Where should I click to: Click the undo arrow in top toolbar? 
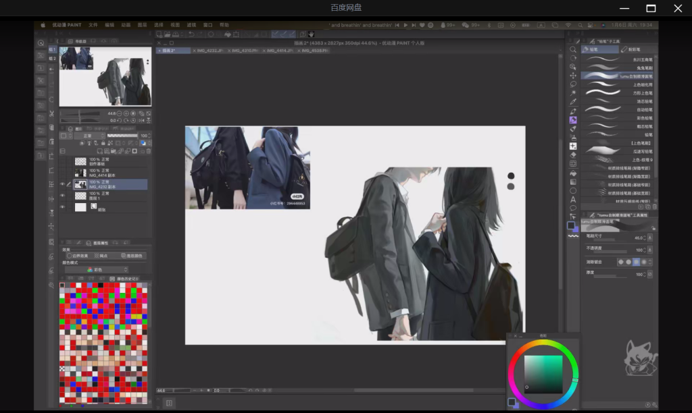click(x=191, y=34)
